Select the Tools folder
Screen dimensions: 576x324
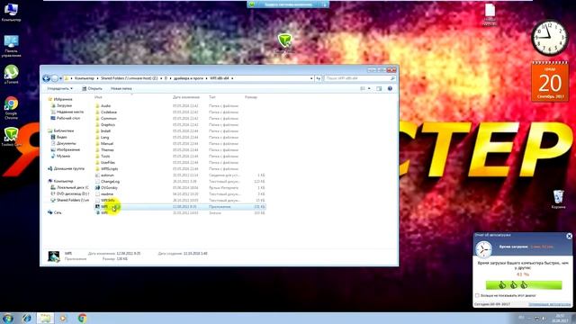[x=105, y=156]
